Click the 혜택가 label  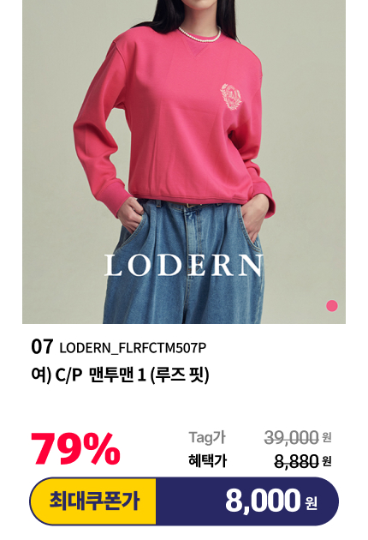[x=207, y=461]
